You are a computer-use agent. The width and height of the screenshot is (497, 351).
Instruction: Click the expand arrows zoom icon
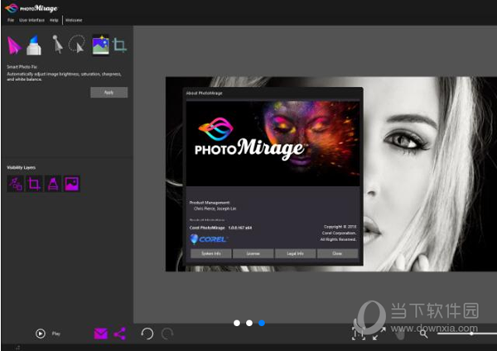[x=379, y=334]
